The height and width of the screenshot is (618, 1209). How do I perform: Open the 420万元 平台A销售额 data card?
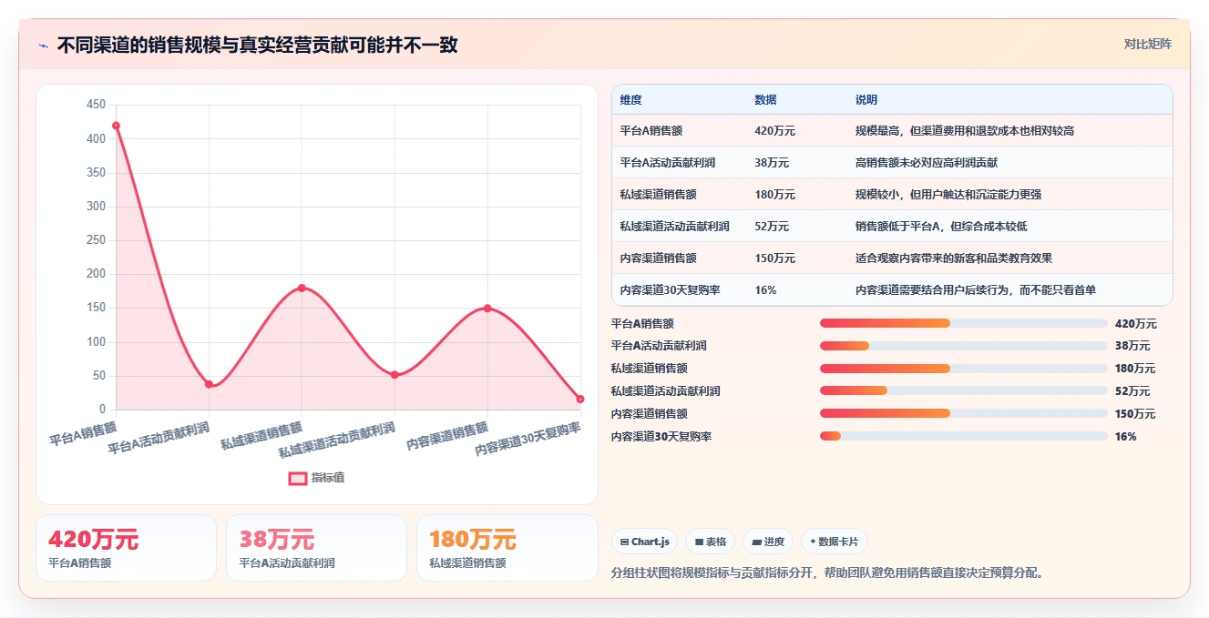126,548
